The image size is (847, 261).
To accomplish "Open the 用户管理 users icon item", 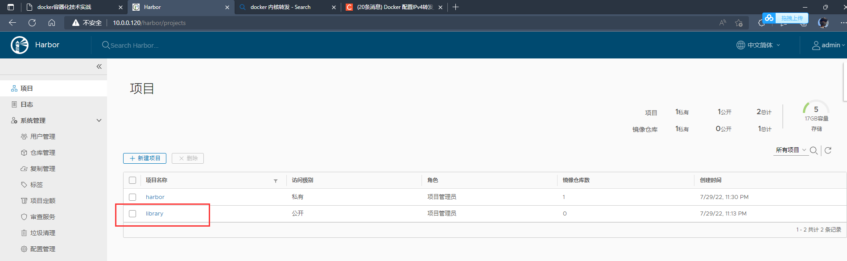I will [x=24, y=137].
